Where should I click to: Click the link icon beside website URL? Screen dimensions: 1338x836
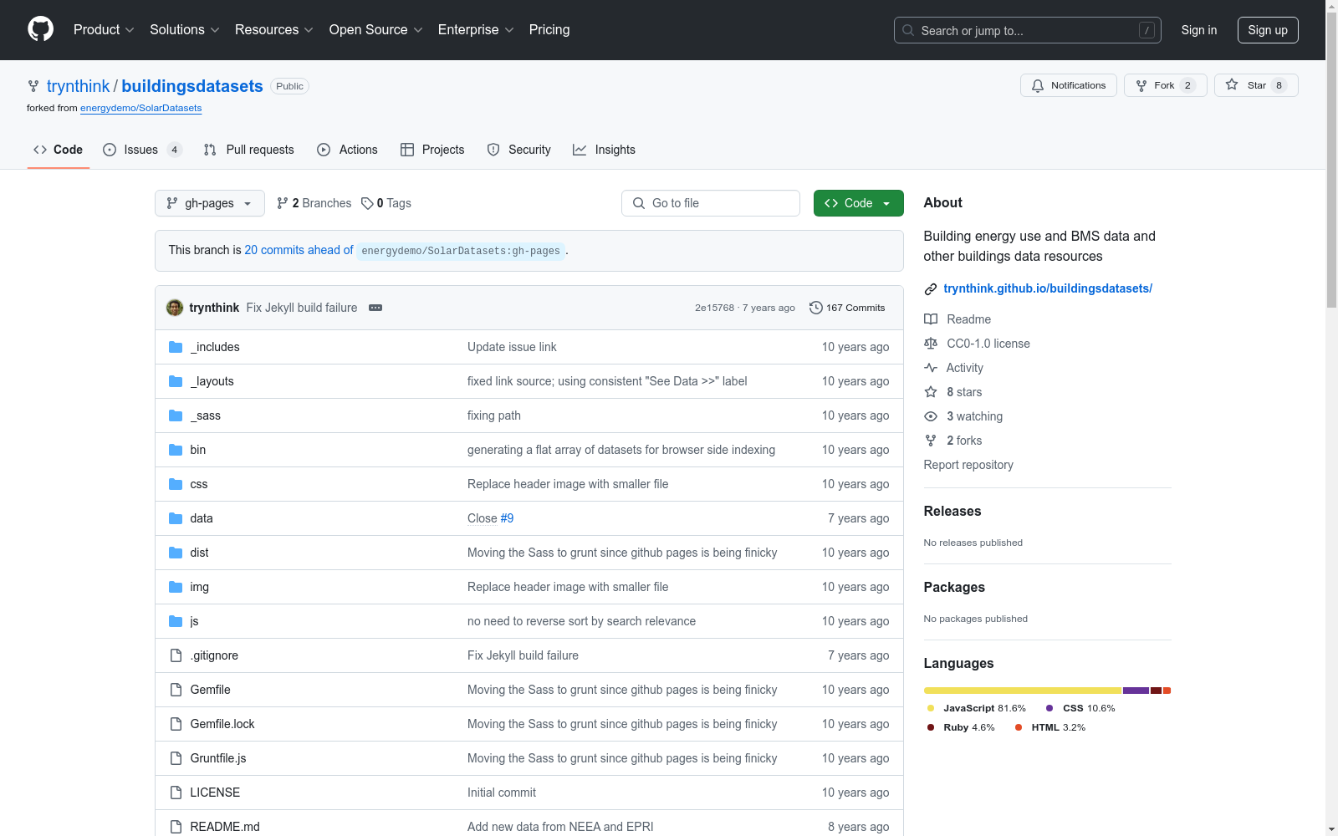pos(931,289)
